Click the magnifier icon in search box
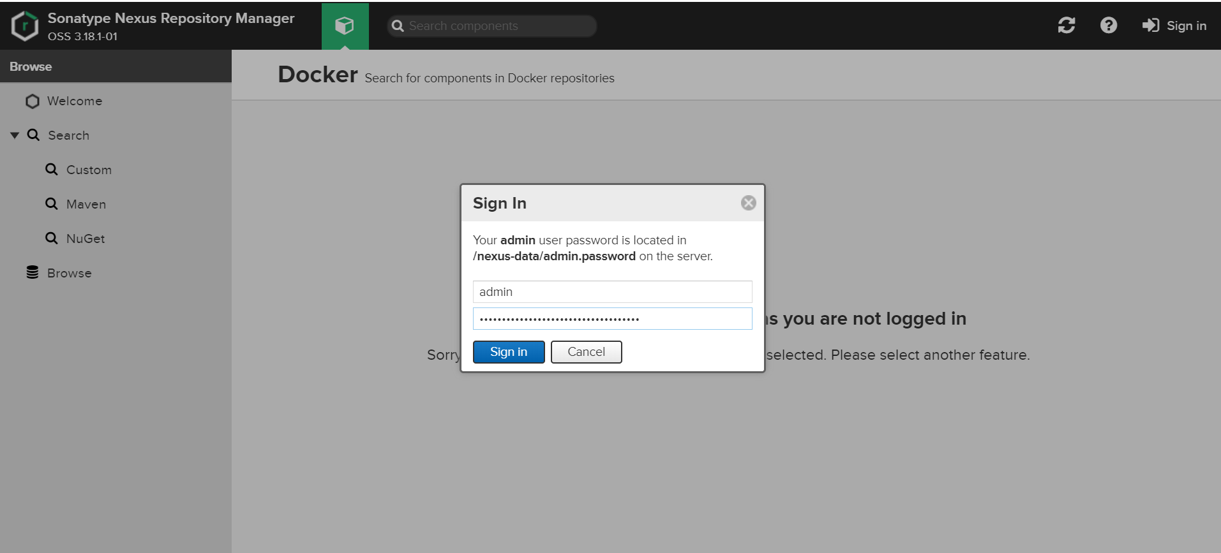The height and width of the screenshot is (553, 1221). point(398,26)
